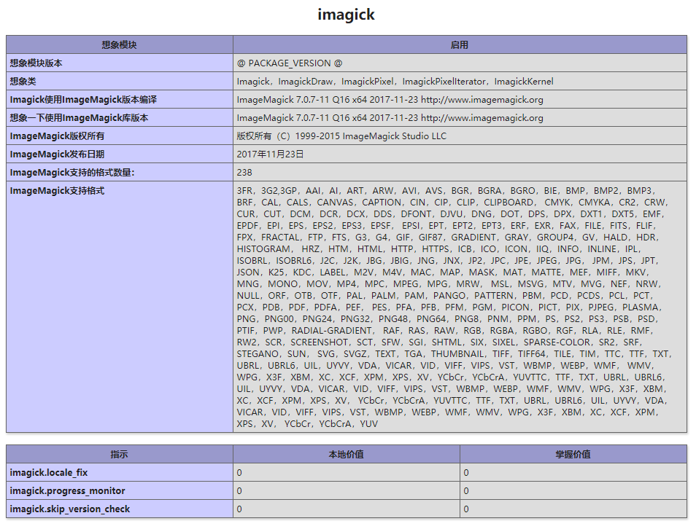Select "SPARSE-COLOR" in supported formats

557,342
